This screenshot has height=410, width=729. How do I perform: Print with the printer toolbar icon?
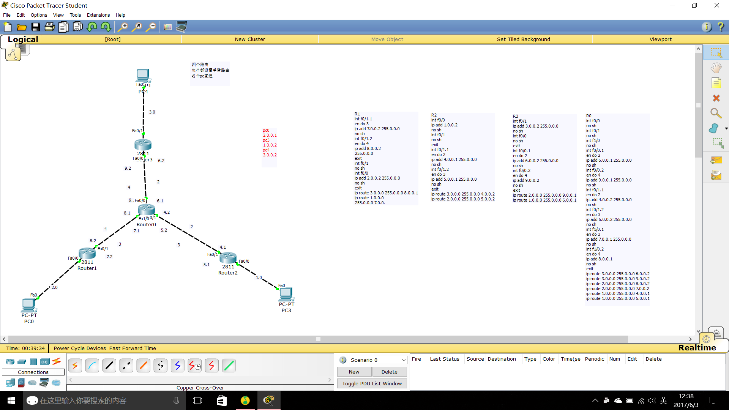point(50,27)
